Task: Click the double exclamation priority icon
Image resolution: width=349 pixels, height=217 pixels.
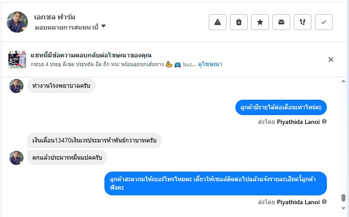Action: pyautogui.click(x=303, y=22)
